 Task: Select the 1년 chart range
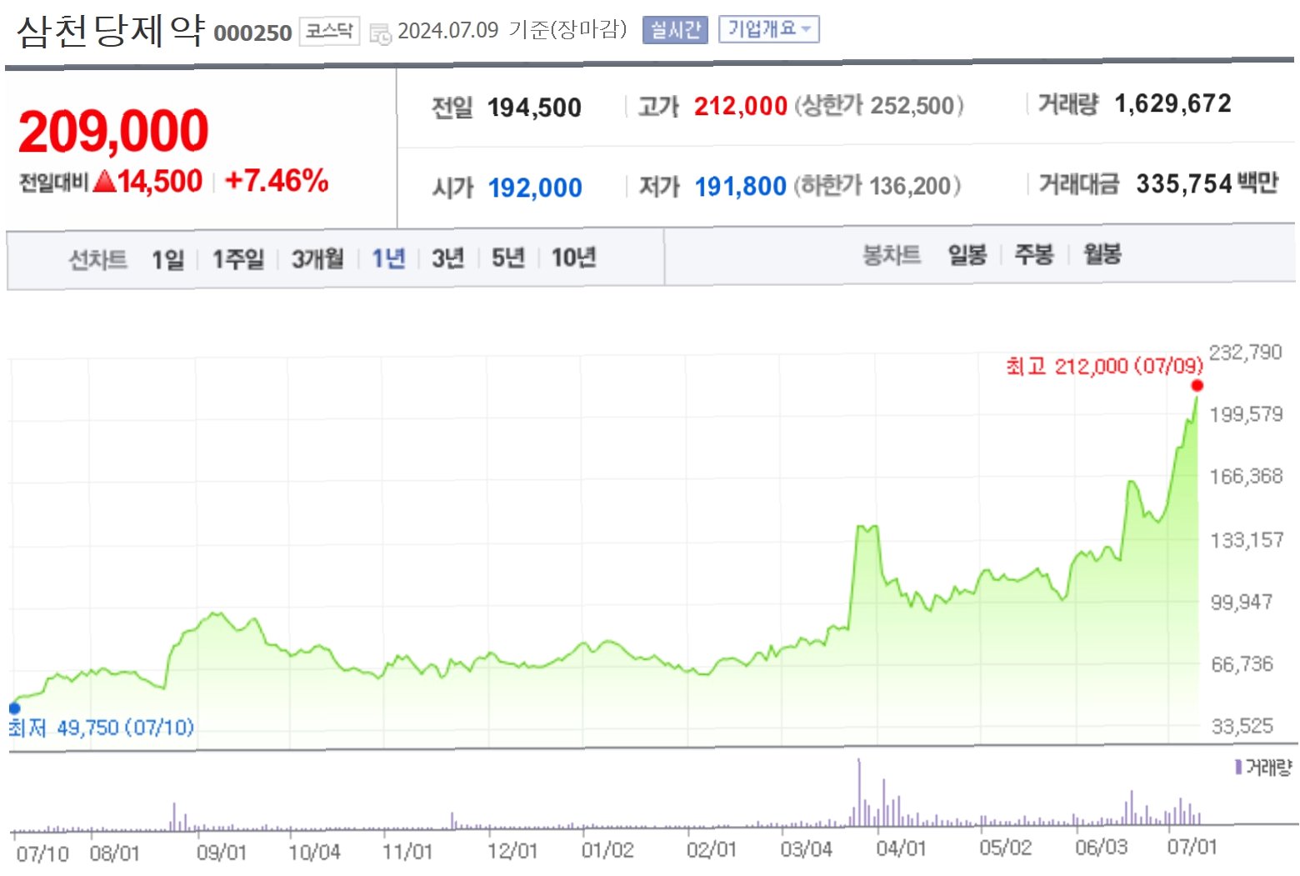point(388,259)
